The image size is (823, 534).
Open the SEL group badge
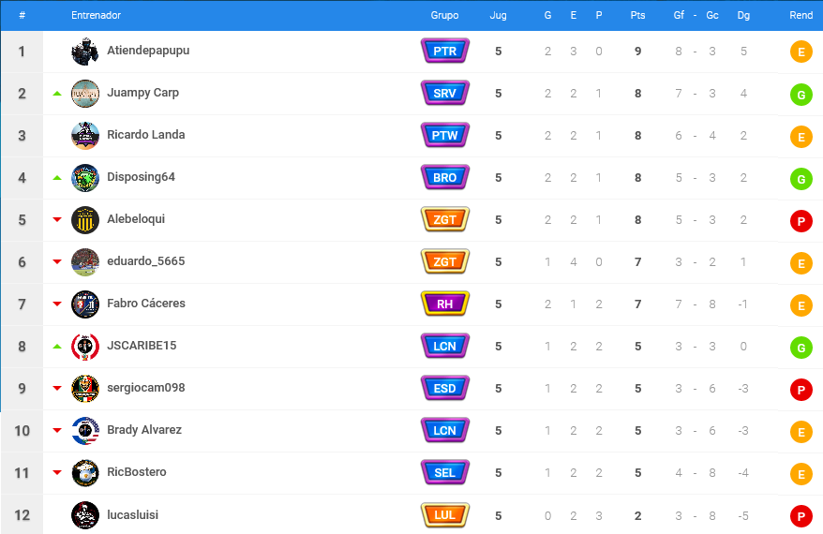[444, 472]
